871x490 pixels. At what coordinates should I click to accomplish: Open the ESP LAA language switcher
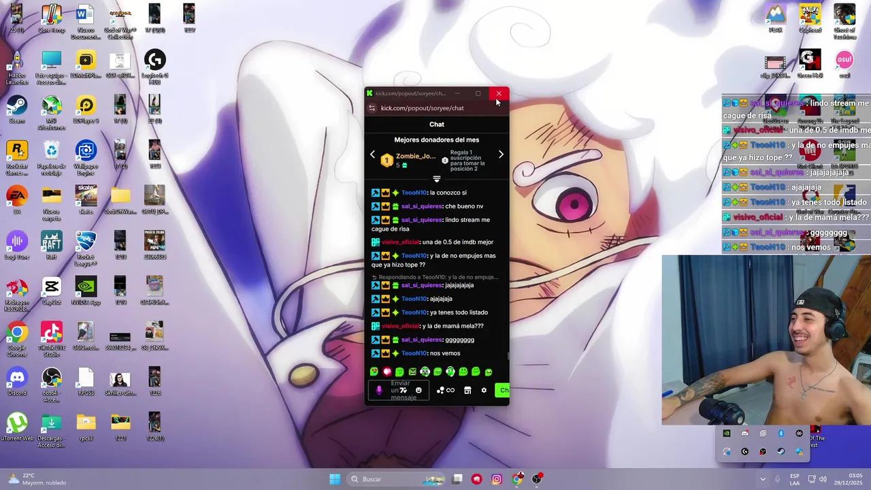tap(795, 479)
